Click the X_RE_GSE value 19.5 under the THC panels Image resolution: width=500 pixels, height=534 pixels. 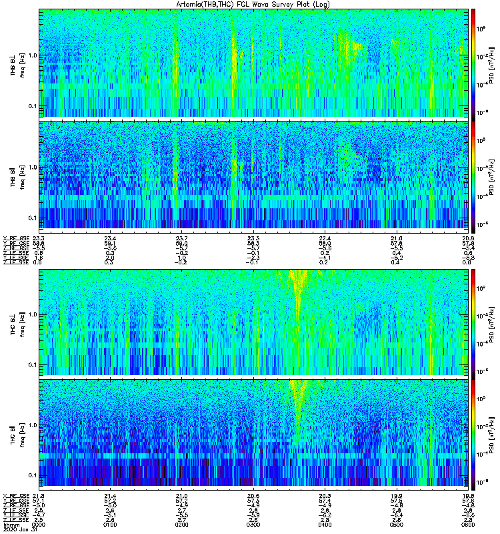point(468,496)
